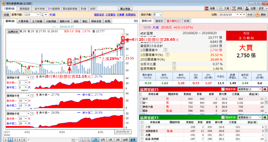Check the 富邦 broker checkbox
This screenshot has height=142, width=268.
(x=141, y=99)
